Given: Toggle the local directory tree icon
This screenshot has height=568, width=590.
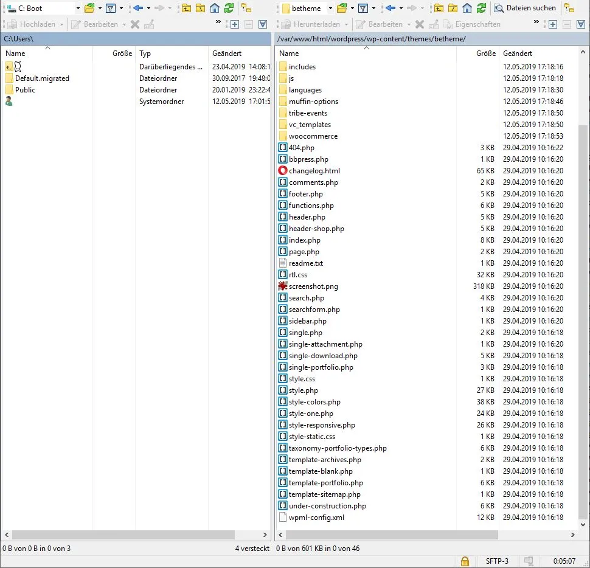Looking at the screenshot, I should click(x=246, y=8).
